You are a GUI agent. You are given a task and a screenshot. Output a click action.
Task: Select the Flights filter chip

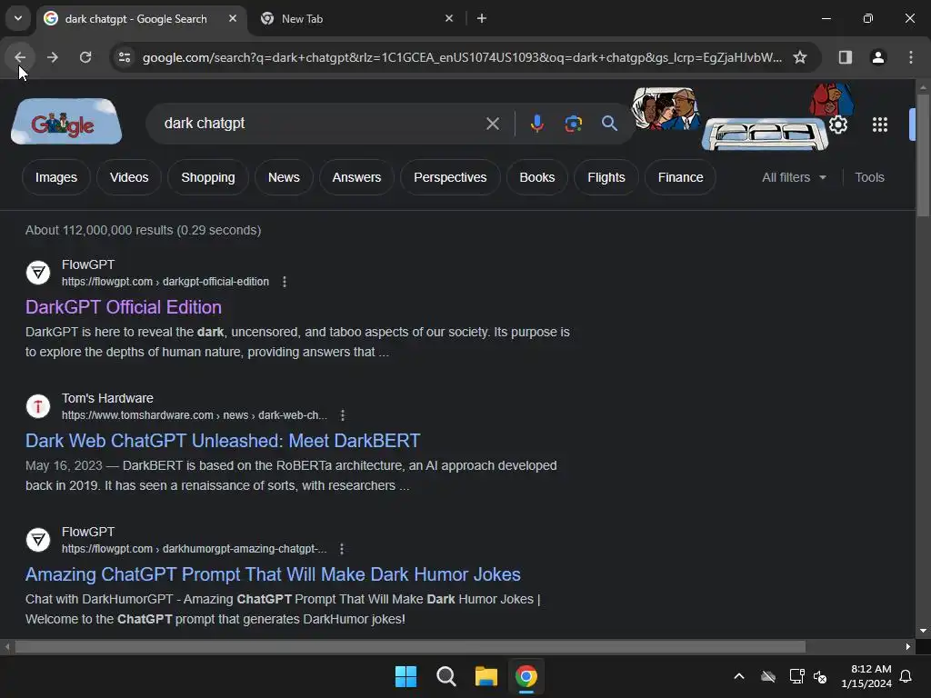pos(606,177)
